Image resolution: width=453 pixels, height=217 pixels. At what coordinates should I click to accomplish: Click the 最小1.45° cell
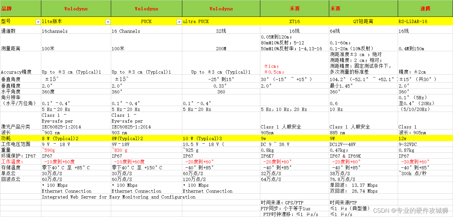point(364,86)
